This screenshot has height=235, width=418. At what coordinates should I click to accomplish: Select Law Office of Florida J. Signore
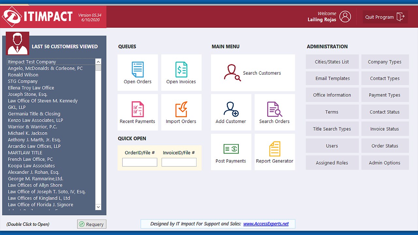[x=51, y=205]
